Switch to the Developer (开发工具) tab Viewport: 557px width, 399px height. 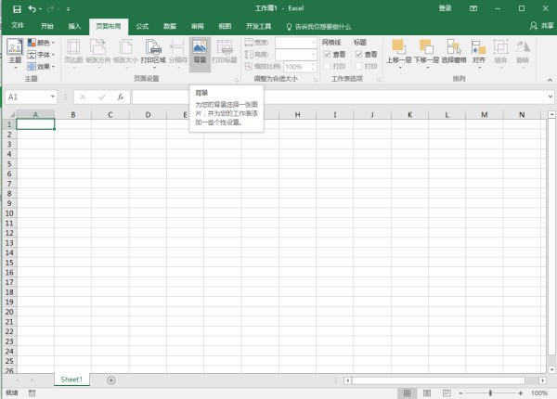(258, 26)
